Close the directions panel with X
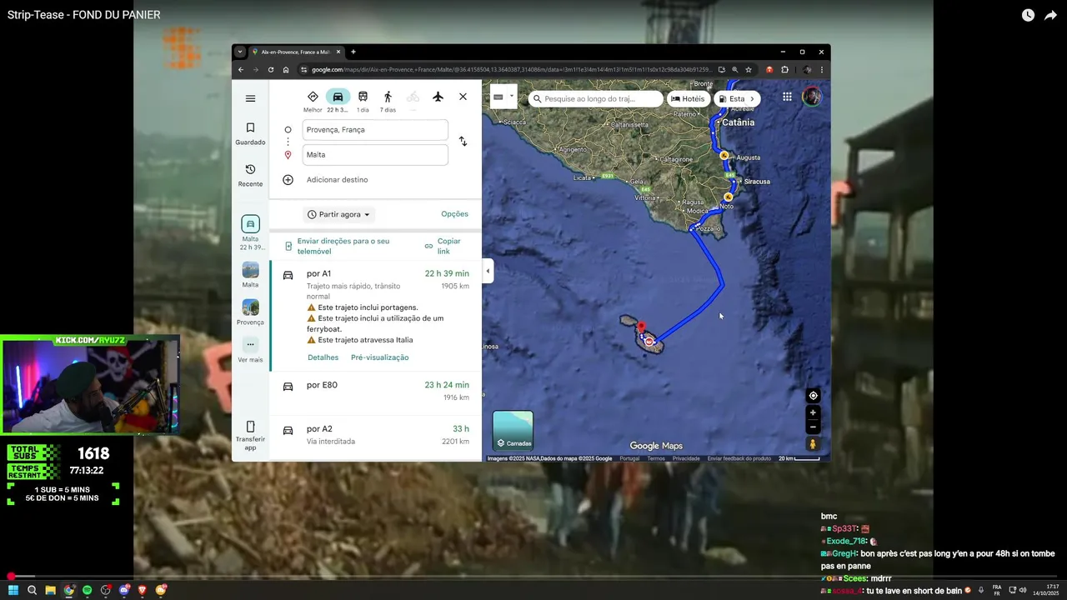This screenshot has width=1067, height=600. (463, 97)
